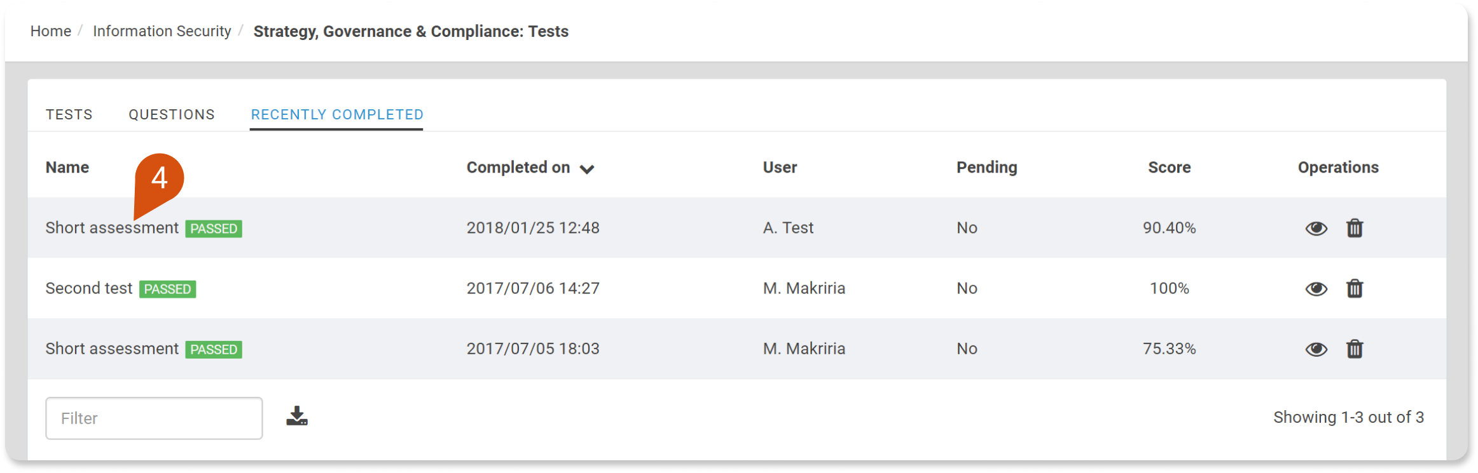Image resolution: width=1478 pixels, height=473 pixels.
Task: Click the PASSED badge on Second test
Action: tap(167, 289)
